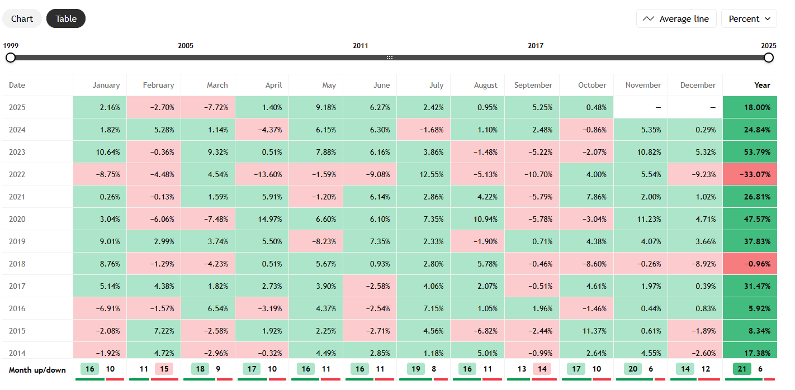795x390 pixels.
Task: Click the Average line zigzag icon
Action: (649, 18)
